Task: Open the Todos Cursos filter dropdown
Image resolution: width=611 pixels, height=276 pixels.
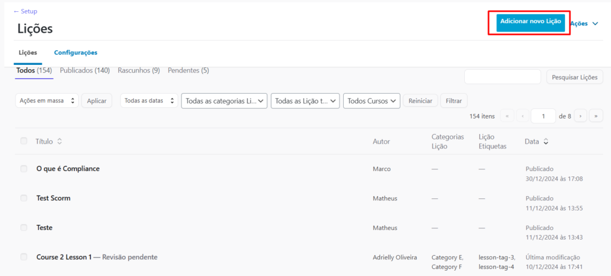Action: coord(372,101)
